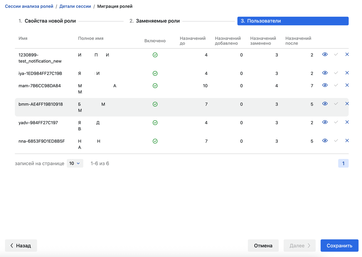Open eye icon for nna-6853F9D1ED8B5F

click(325, 141)
